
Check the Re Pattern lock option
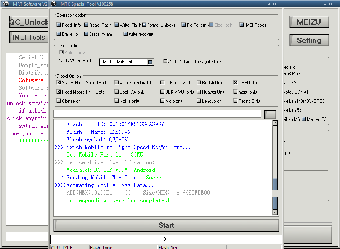click(x=184, y=25)
